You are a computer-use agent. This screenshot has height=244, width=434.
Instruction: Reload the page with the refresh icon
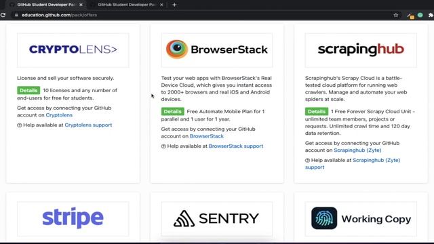3,15
